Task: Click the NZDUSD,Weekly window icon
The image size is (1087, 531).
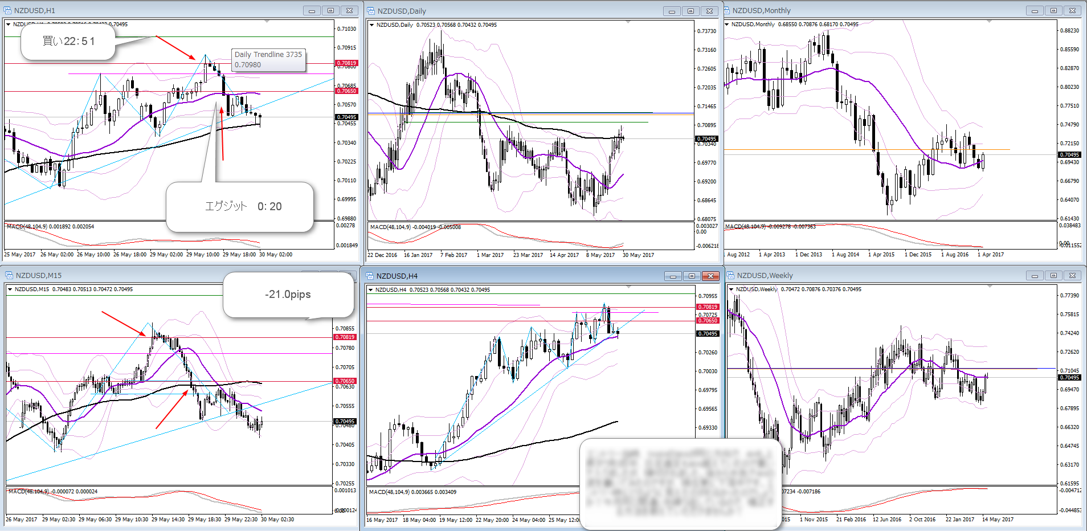Action: click(730, 276)
